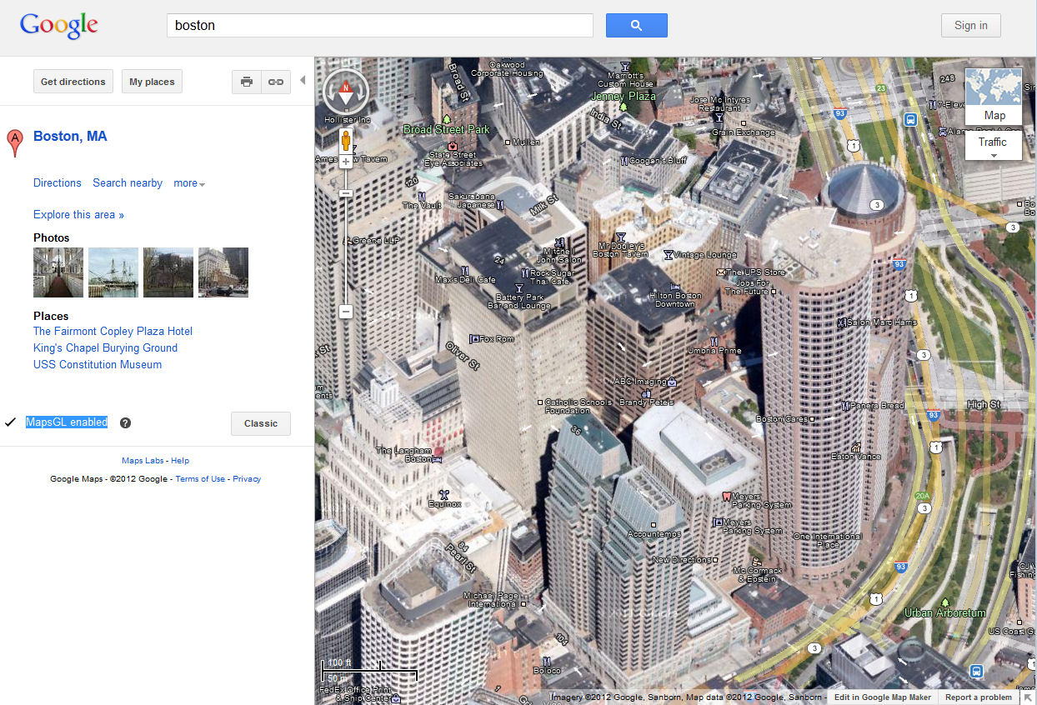Switch to Map view thumbnail
The width and height of the screenshot is (1037, 705).
[994, 95]
